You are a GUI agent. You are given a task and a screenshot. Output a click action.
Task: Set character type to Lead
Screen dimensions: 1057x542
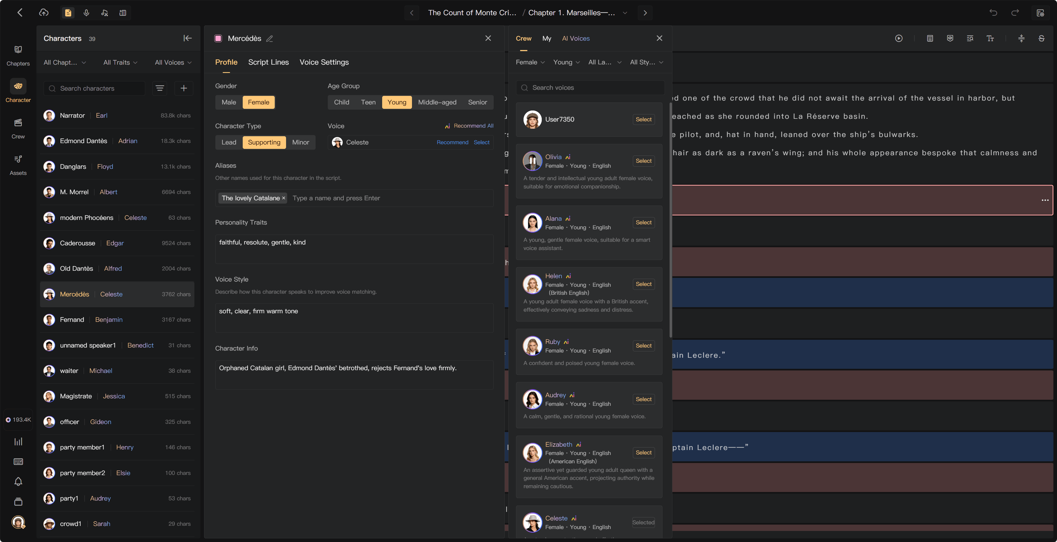click(x=229, y=142)
